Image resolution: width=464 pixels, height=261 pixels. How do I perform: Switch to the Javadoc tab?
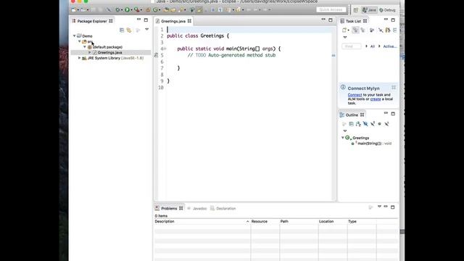[x=199, y=208]
